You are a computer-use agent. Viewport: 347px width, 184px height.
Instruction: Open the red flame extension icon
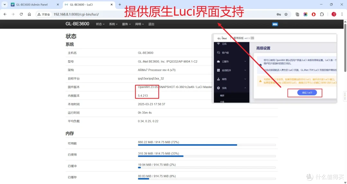pyautogui.click(x=314, y=14)
